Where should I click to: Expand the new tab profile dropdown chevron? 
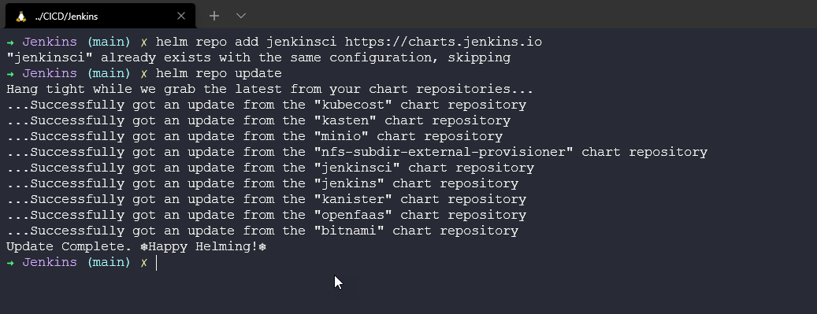click(241, 16)
